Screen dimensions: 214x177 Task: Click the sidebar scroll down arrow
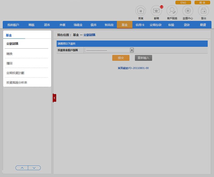tap(34, 168)
